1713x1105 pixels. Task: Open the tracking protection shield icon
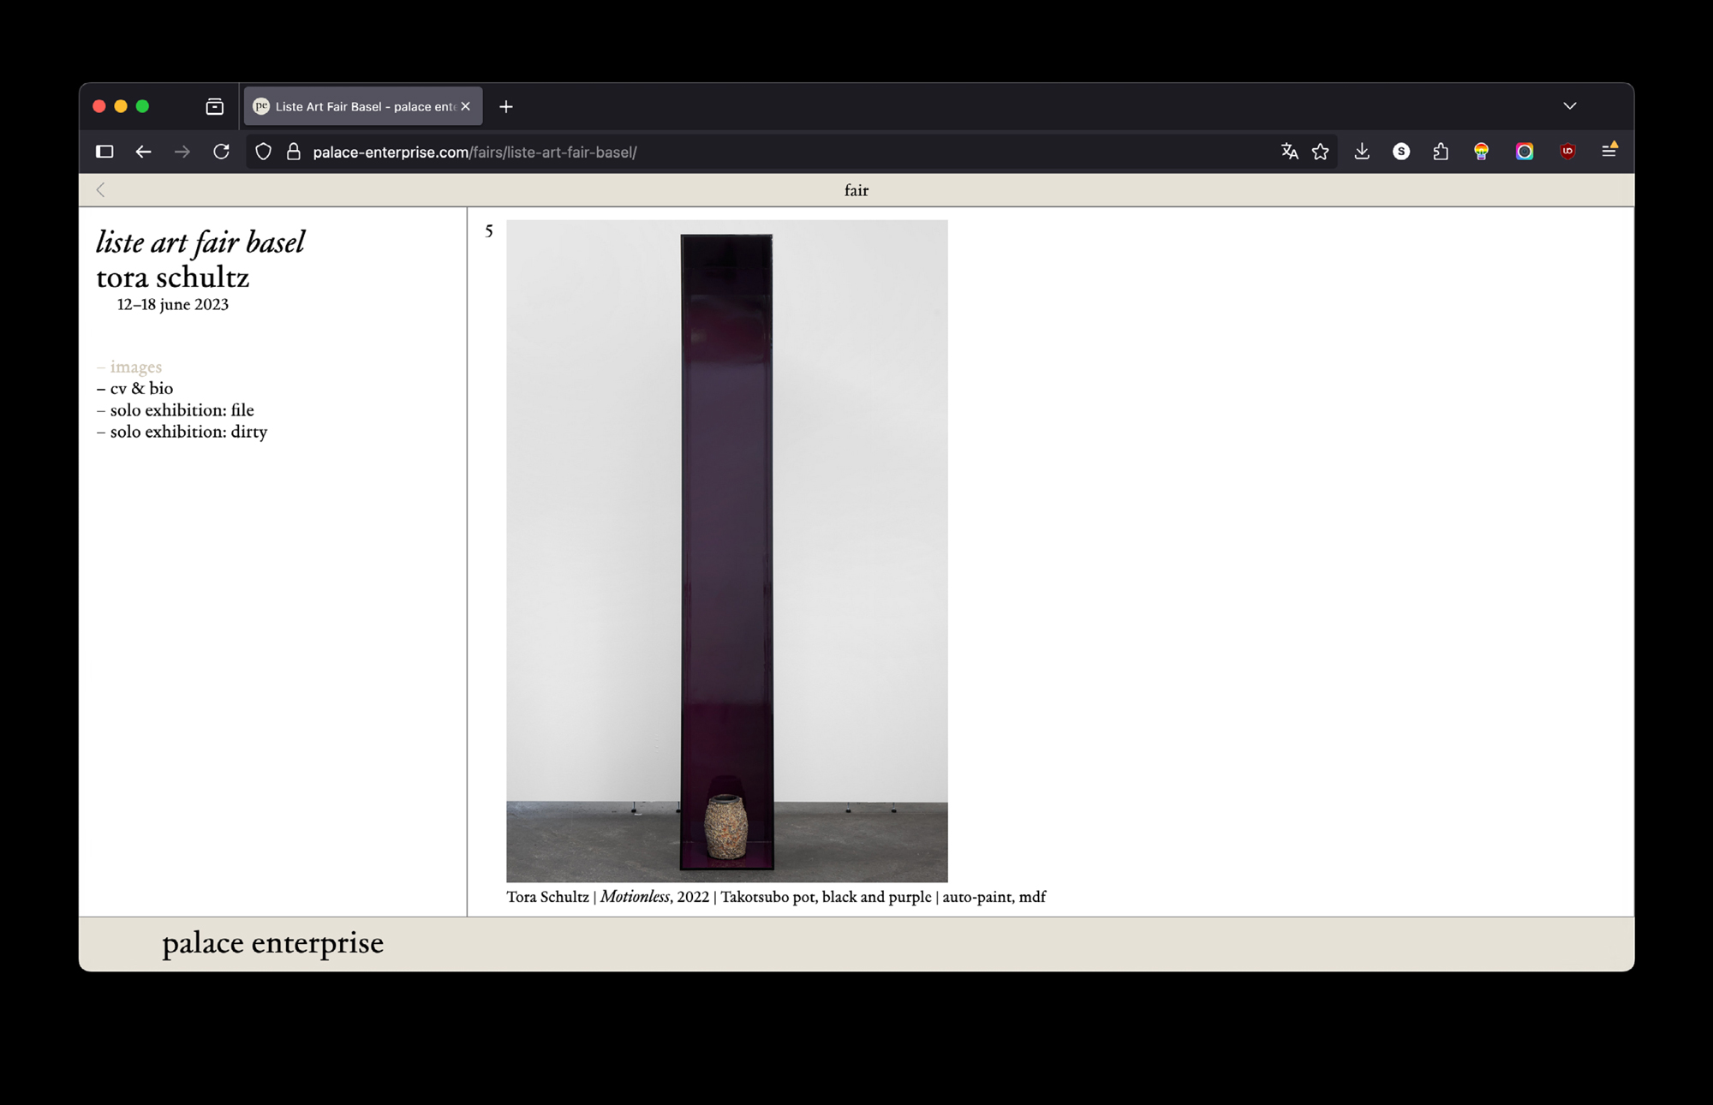tap(264, 152)
